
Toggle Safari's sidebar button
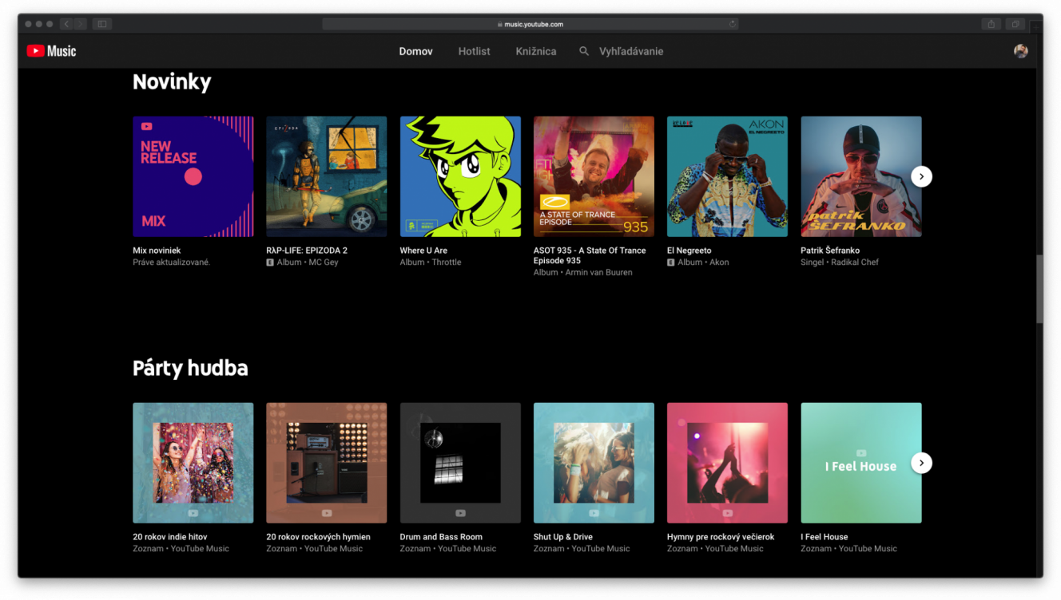102,24
